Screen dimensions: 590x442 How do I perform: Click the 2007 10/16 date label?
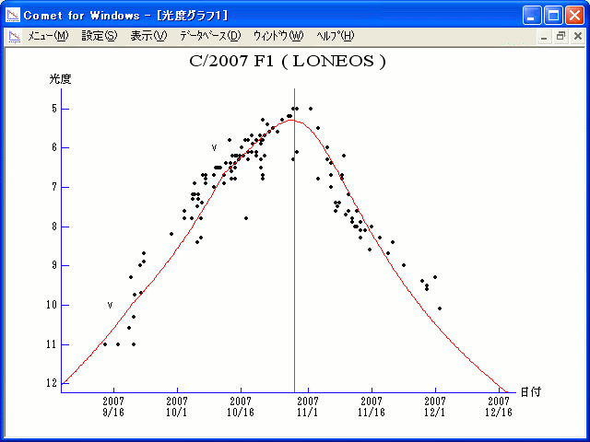pyautogui.click(x=241, y=407)
